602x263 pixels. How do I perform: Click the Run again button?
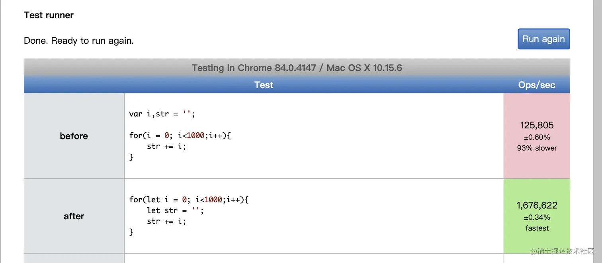[x=543, y=39]
